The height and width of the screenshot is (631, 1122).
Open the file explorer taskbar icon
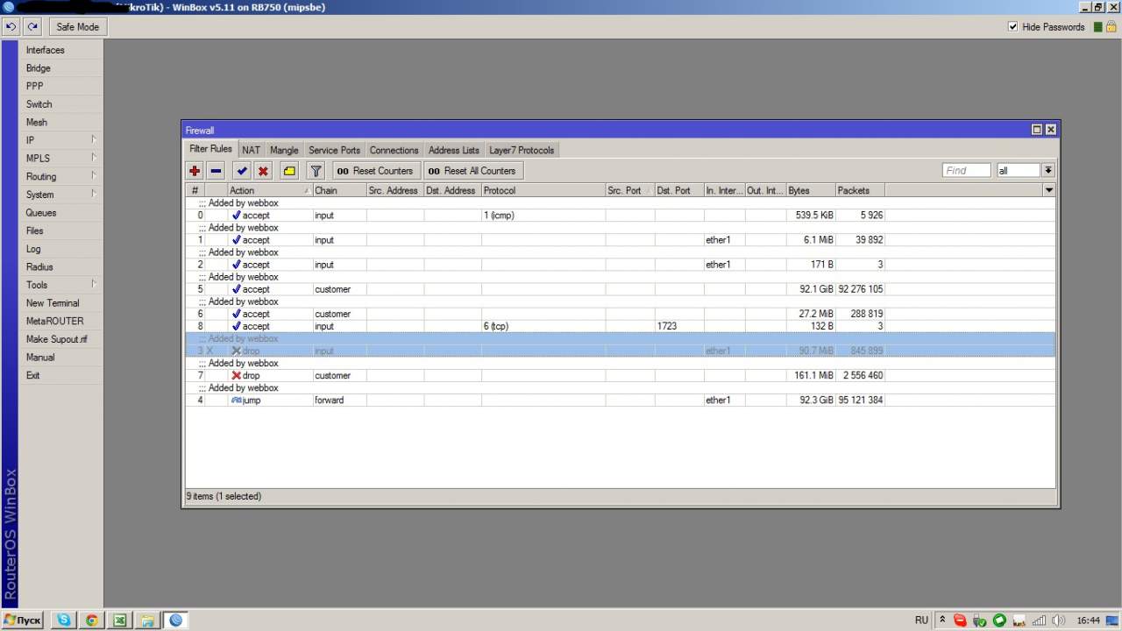tap(148, 620)
